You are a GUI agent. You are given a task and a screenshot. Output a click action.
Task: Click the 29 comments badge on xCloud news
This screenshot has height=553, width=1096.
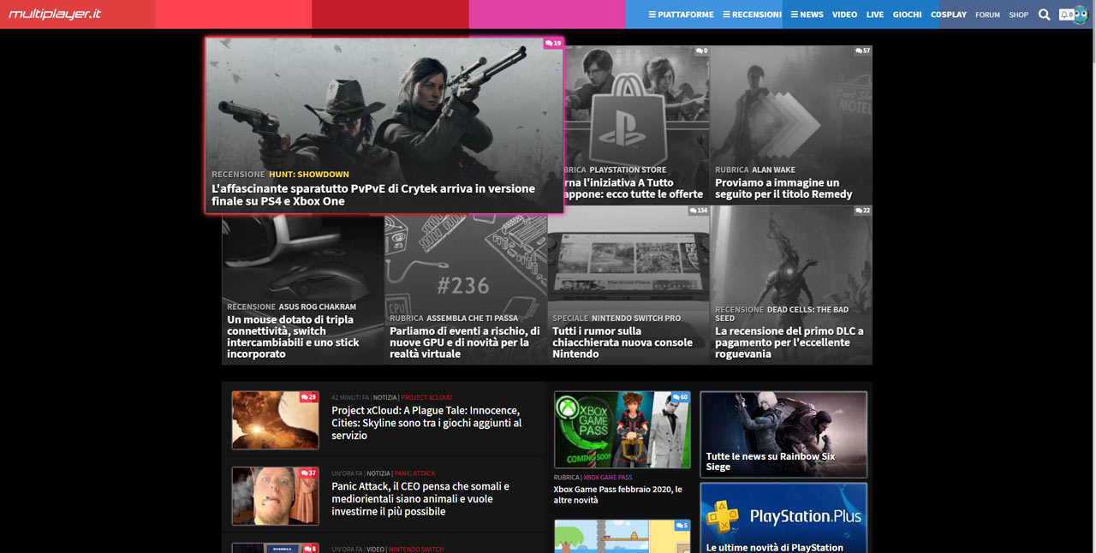309,397
